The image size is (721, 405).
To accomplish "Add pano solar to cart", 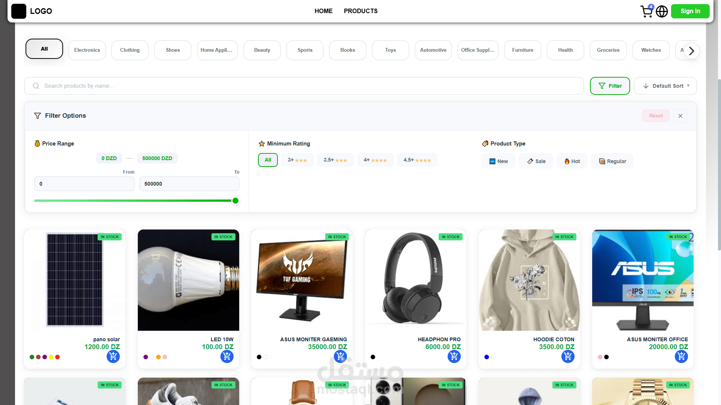I will point(113,356).
